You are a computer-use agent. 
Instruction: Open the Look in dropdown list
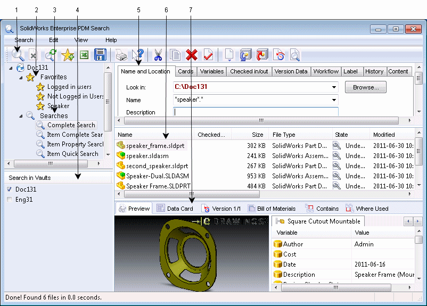[334, 87]
